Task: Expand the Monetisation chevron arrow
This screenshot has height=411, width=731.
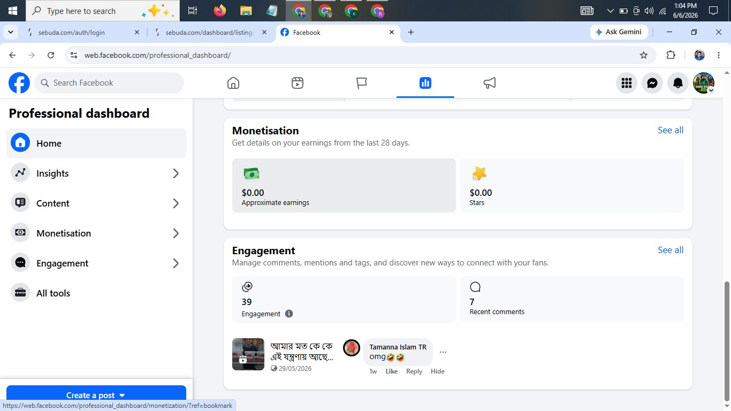Action: (x=176, y=233)
